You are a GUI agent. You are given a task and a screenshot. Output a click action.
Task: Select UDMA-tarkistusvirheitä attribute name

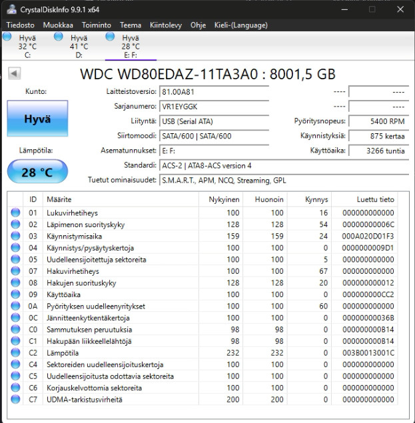(85, 400)
